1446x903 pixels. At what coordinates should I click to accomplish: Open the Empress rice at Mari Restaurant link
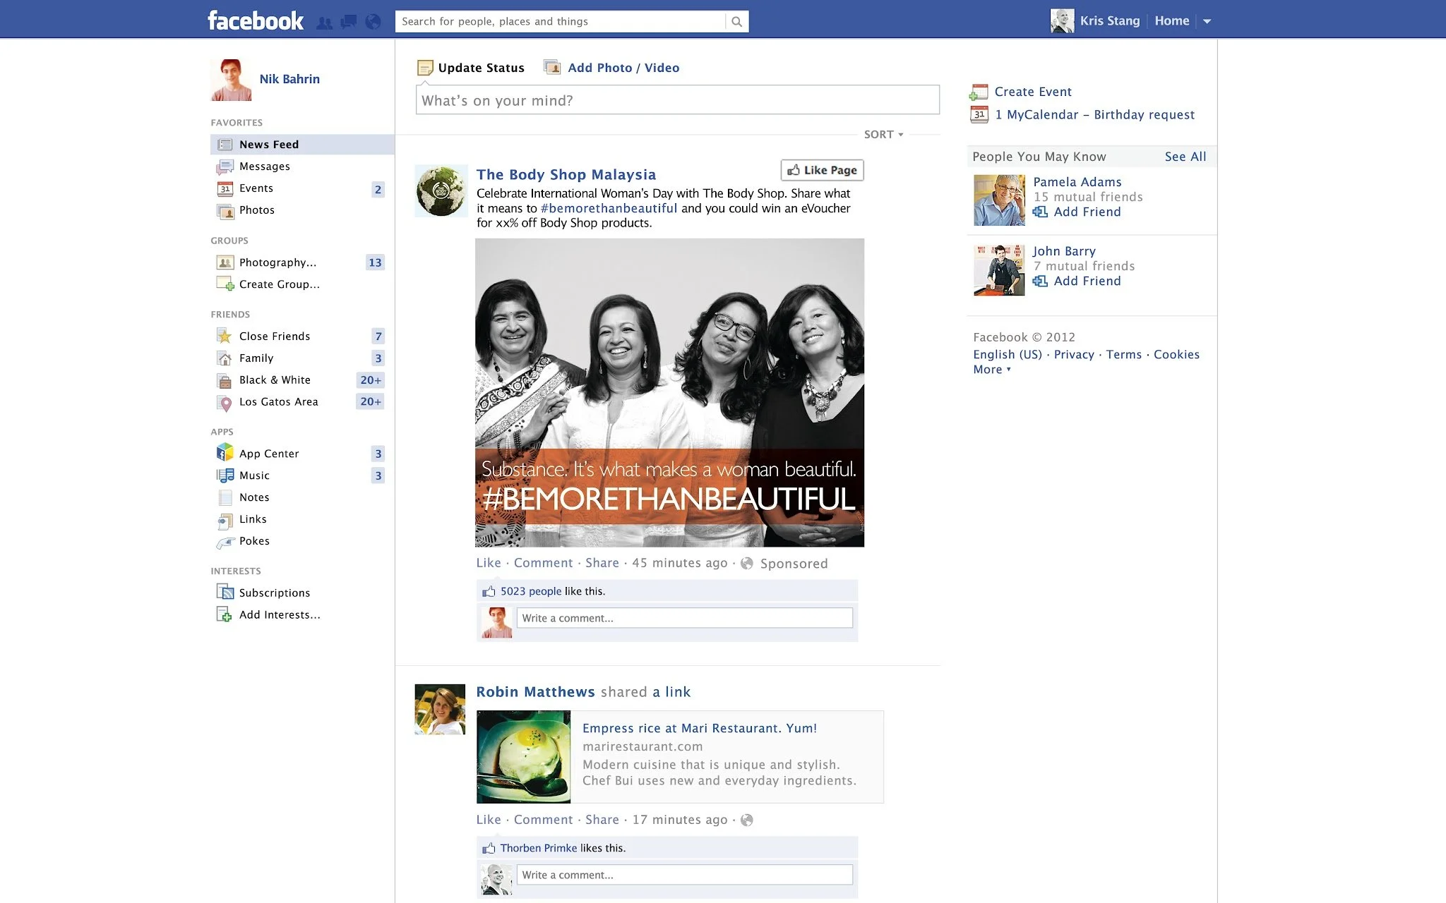(700, 728)
